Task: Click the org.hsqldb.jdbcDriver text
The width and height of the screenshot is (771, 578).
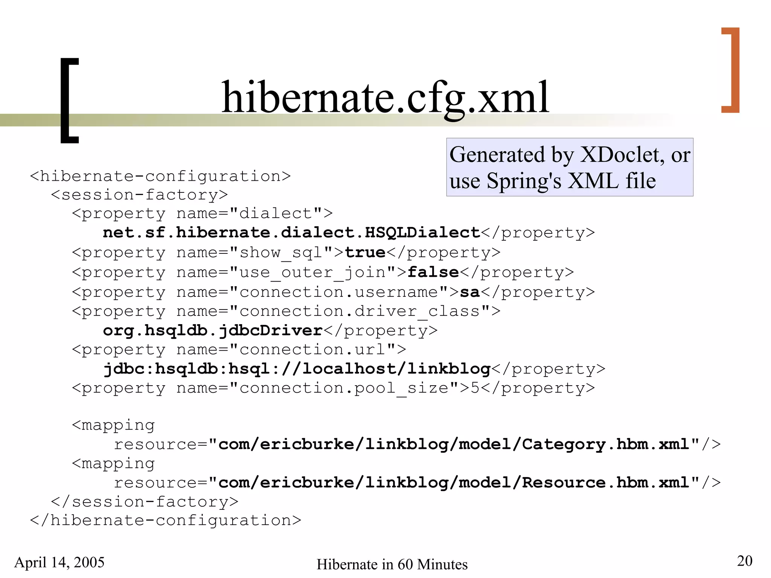Action: [x=213, y=330]
